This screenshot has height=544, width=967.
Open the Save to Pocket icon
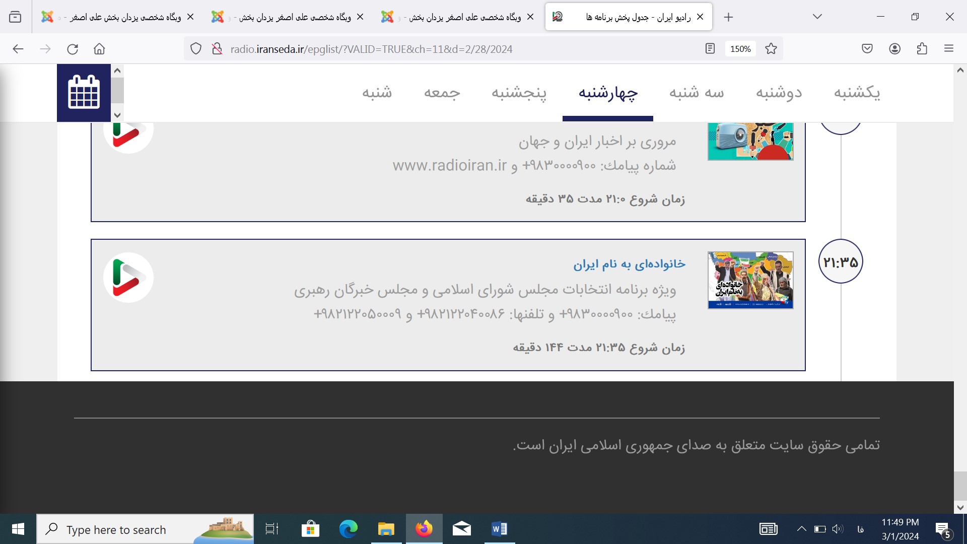[x=867, y=49]
